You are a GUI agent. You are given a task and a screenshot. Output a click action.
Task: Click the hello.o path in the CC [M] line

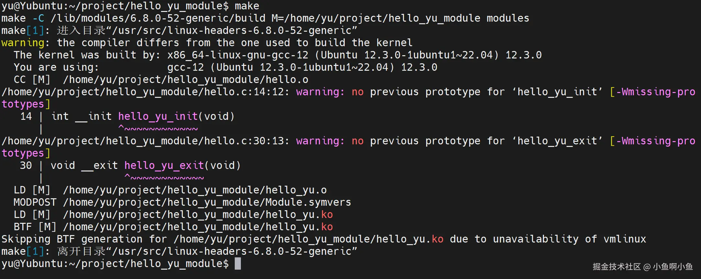tap(186, 79)
